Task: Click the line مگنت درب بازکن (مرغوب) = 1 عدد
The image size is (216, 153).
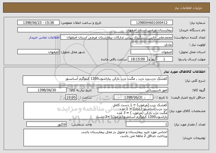Action: point(142,113)
